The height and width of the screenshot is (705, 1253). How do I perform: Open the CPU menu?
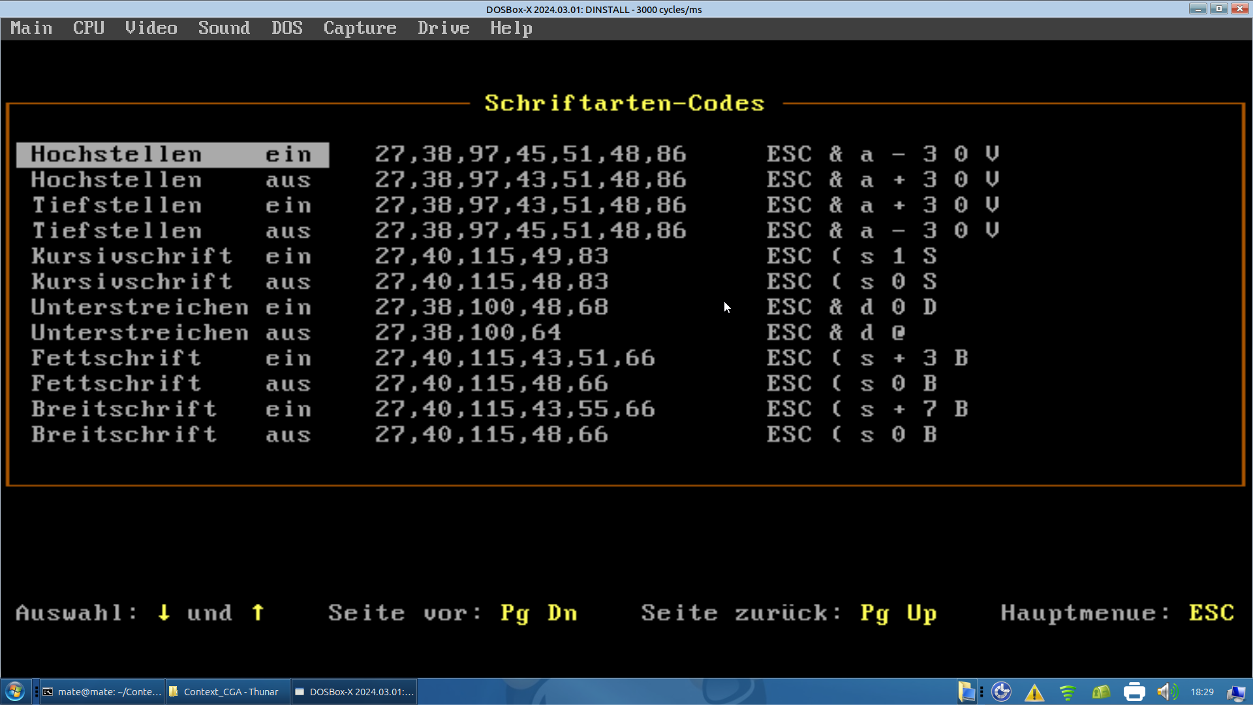[x=88, y=28]
